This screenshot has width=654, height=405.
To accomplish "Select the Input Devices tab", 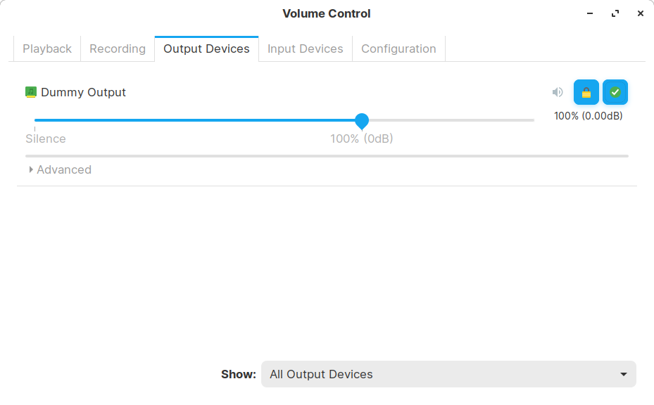I will click(x=306, y=49).
